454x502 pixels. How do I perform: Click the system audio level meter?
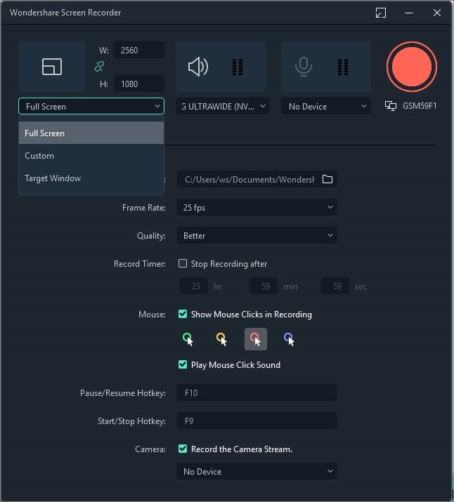[x=238, y=67]
